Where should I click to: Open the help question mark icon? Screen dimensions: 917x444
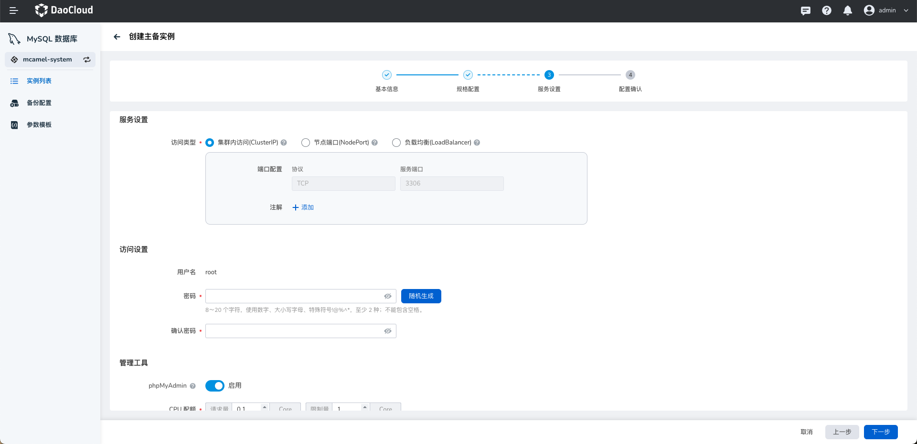point(826,10)
